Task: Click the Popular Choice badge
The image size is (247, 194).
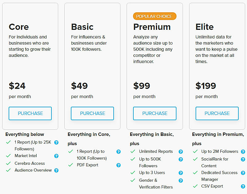Action: click(155, 16)
